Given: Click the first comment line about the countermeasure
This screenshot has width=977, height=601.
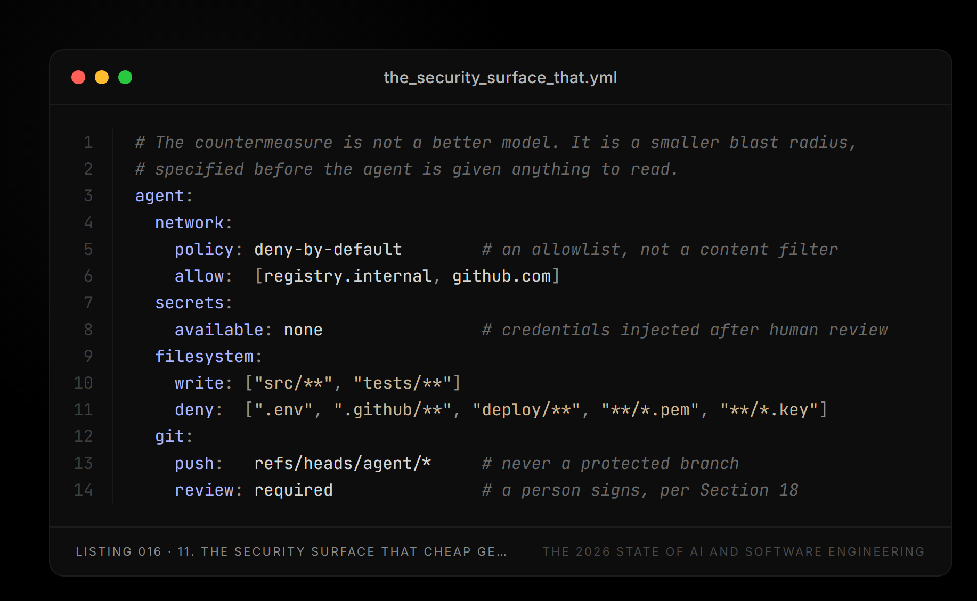Looking at the screenshot, I should click(496, 142).
